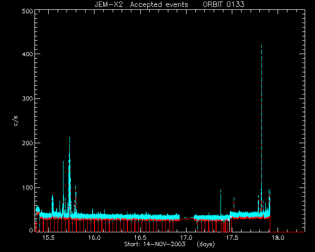The width and height of the screenshot is (315, 252).
Task: Click the plot title 'JEM-X2 Accepted events'
Action: 141,4
